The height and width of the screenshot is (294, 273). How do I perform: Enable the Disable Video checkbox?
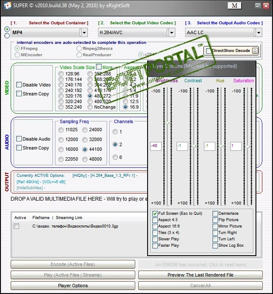[19, 85]
